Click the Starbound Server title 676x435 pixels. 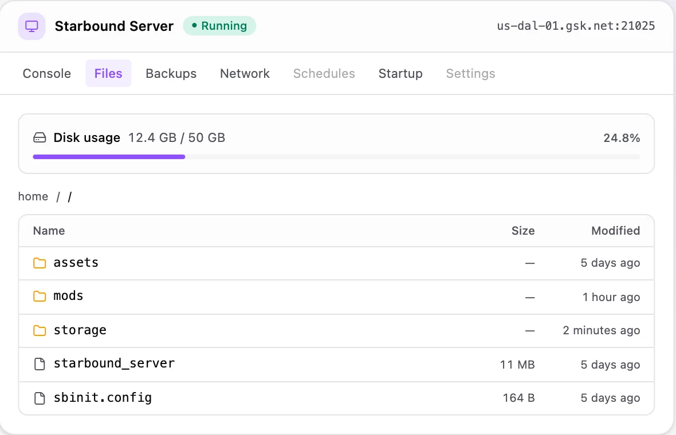[x=114, y=26]
